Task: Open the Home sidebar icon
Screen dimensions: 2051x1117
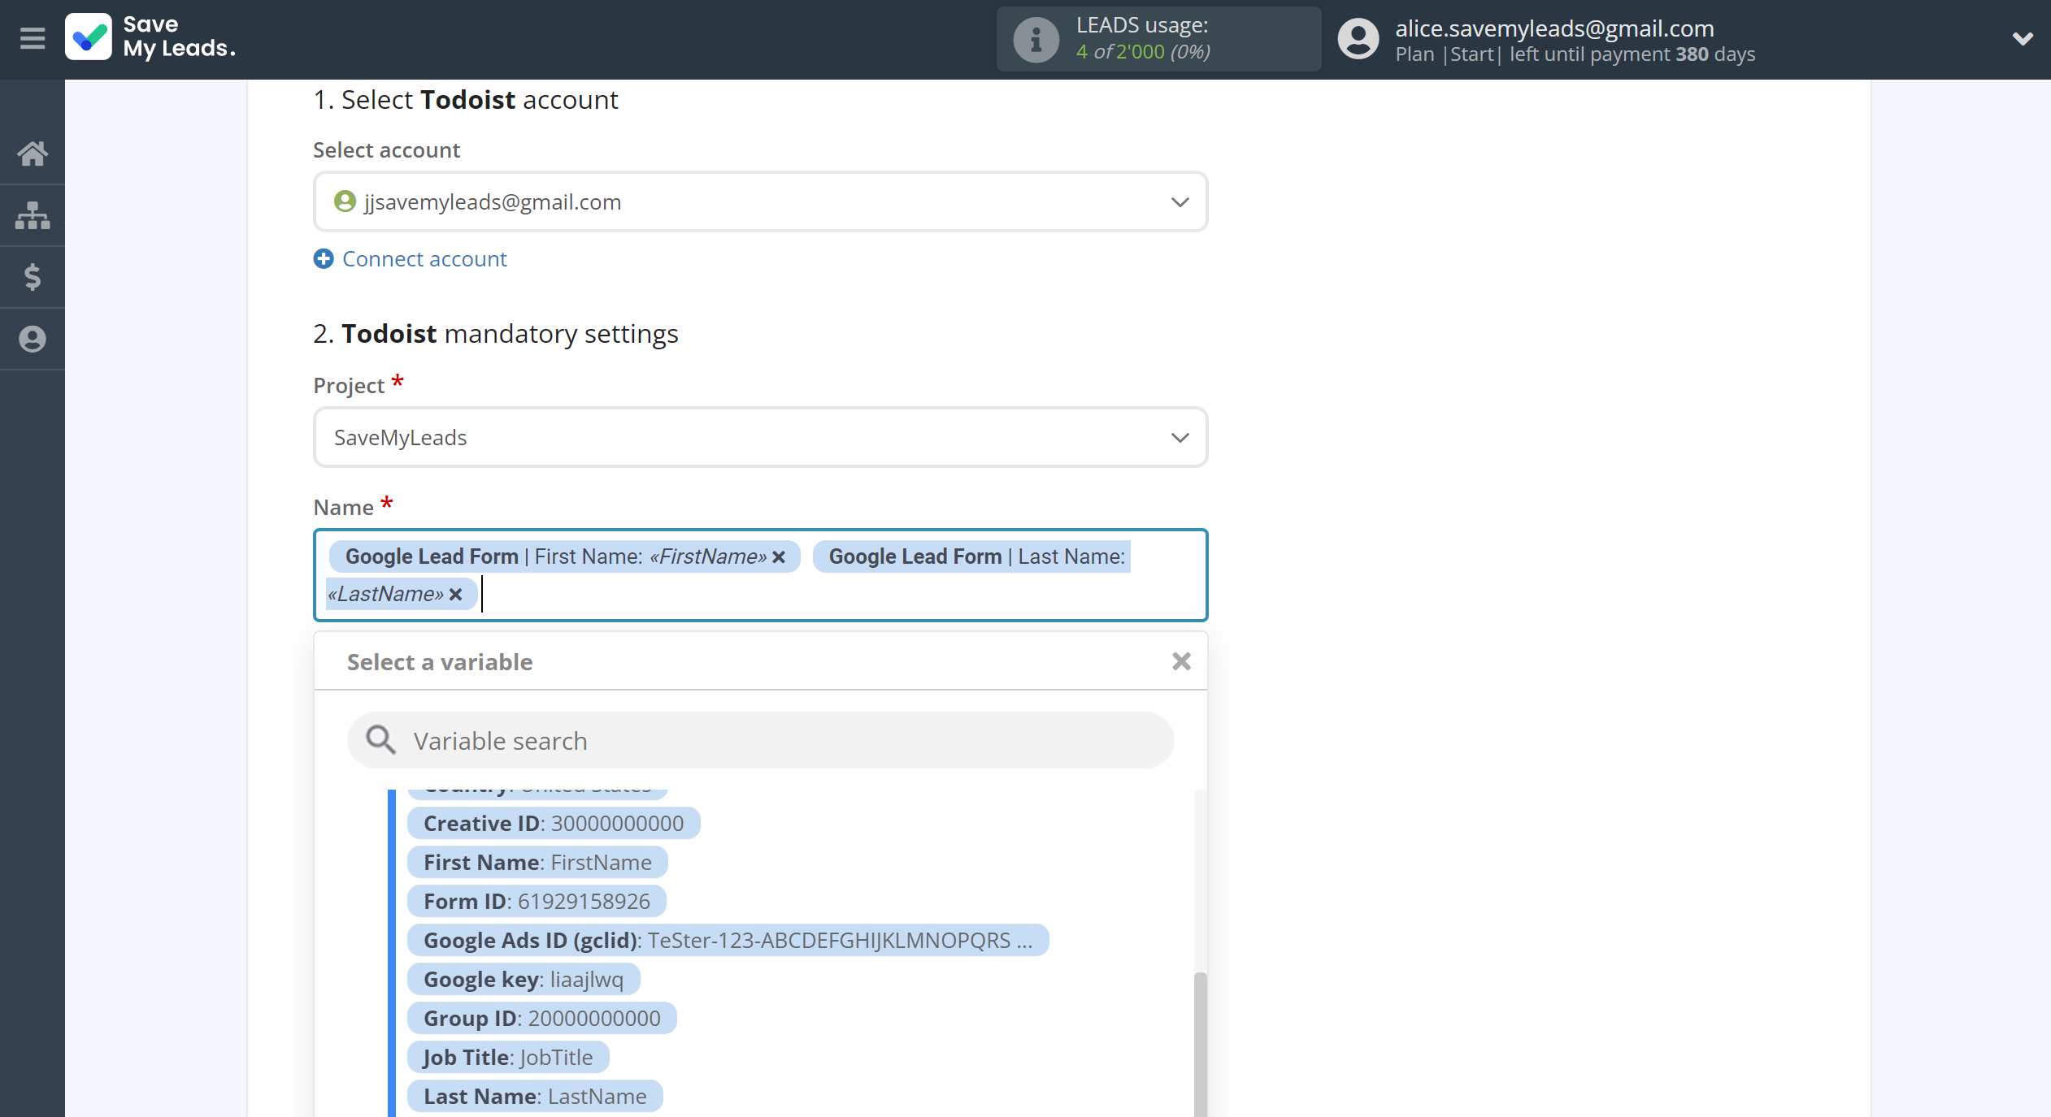Action: pyautogui.click(x=33, y=154)
